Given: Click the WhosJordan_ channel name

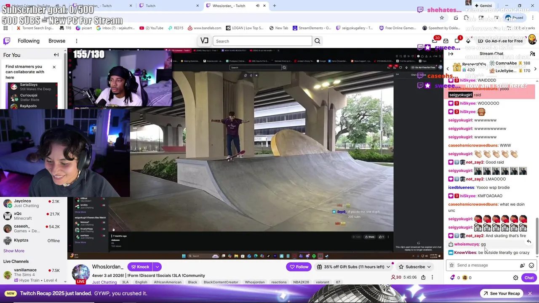Looking at the screenshot, I should pos(108,267).
